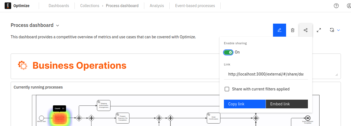Expand the Process dashboard title chevron
This screenshot has width=351, height=126.
(58, 26)
